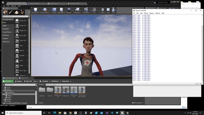
Task: Click Content in the breadcrumb path
Action: pyautogui.click(x=45, y=81)
